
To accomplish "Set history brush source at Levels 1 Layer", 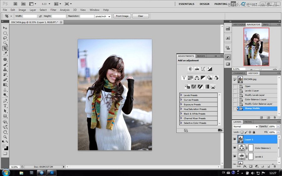I will pyautogui.click(x=235, y=91).
